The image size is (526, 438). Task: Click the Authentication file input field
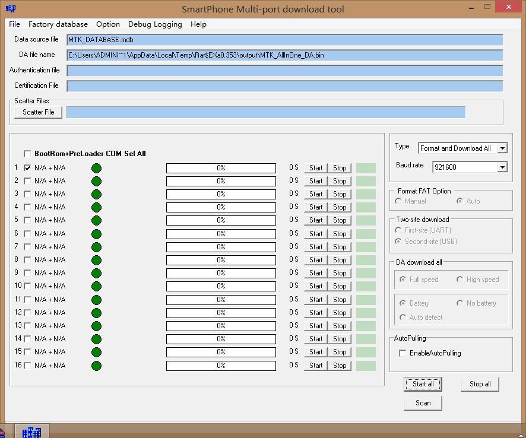tap(285, 71)
